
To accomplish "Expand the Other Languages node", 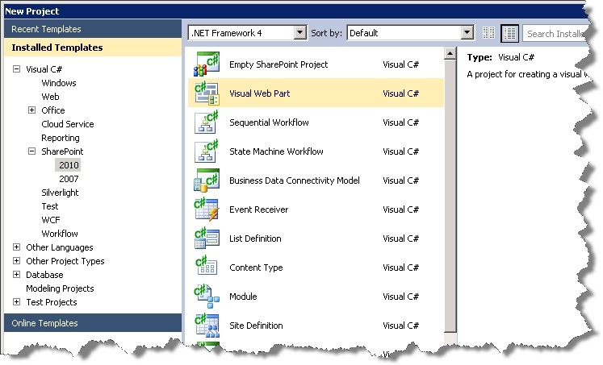I will tap(16, 247).
